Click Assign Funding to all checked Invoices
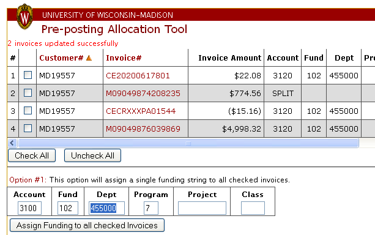The image size is (375, 235). [x=87, y=225]
